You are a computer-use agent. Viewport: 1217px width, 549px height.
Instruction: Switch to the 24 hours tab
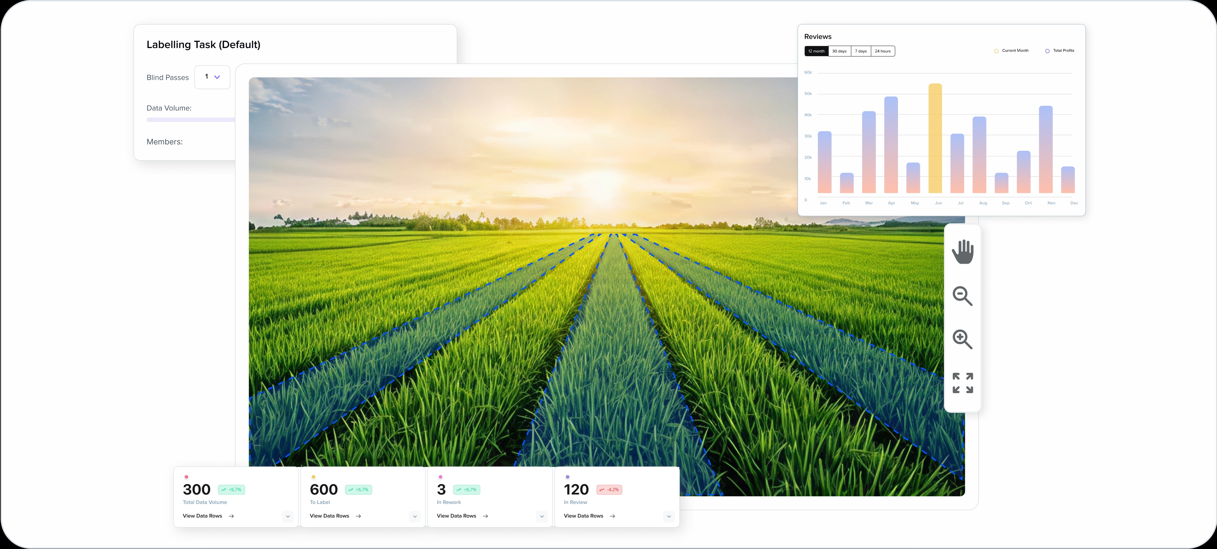(x=882, y=51)
